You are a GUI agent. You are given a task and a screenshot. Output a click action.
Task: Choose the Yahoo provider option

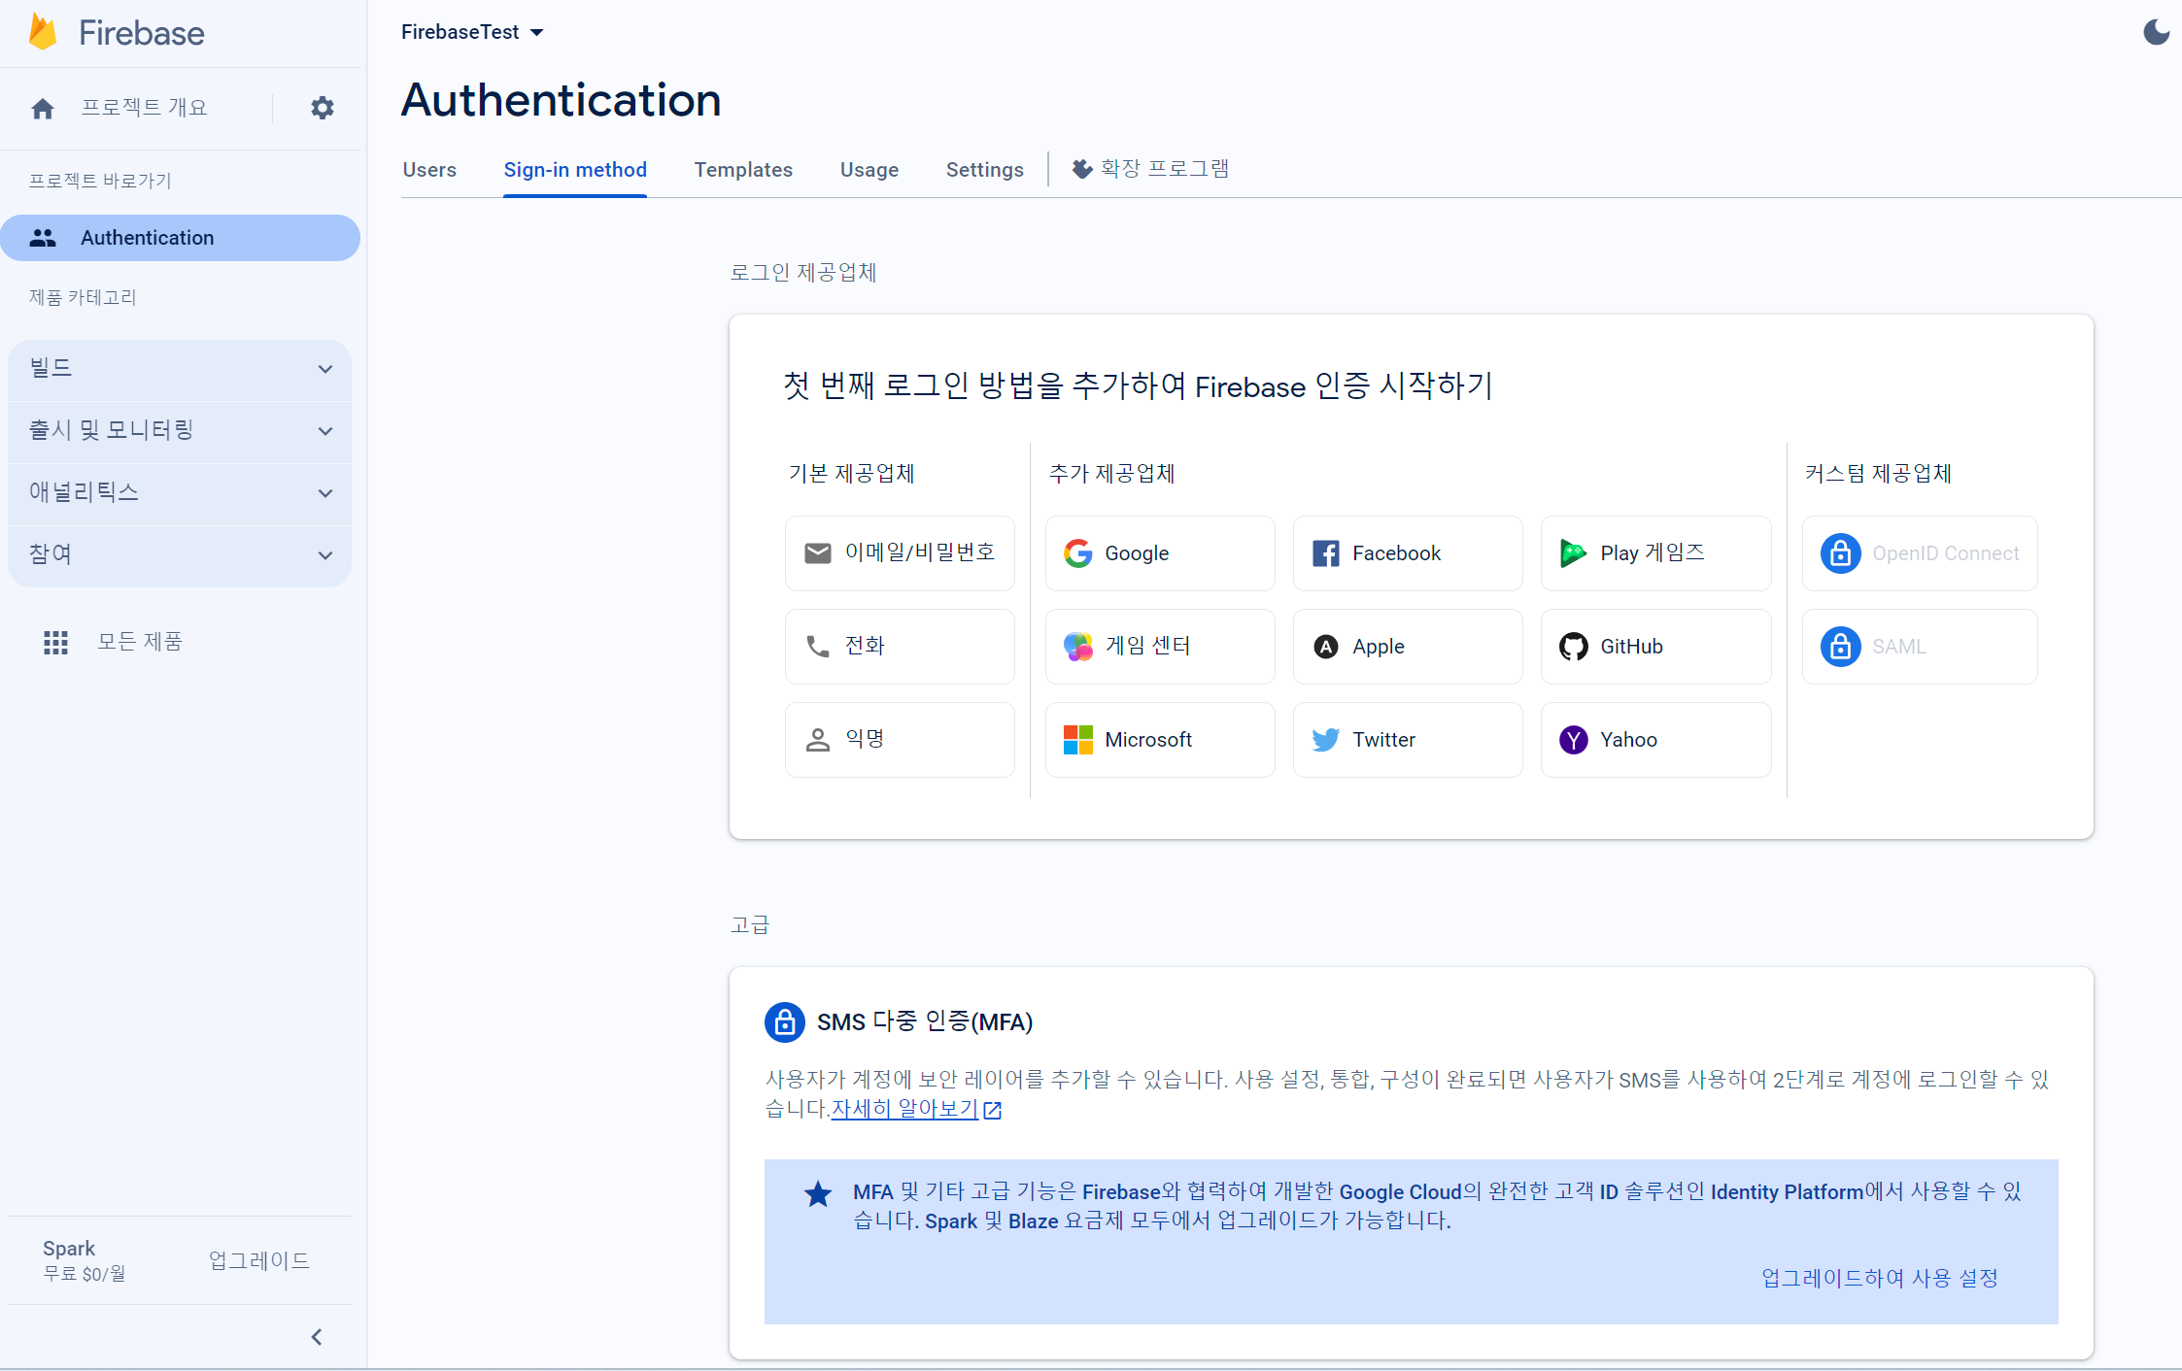(x=1654, y=740)
